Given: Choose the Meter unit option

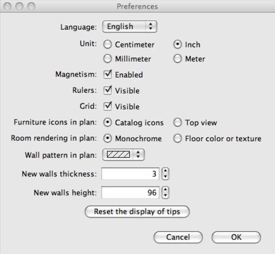Looking at the screenshot, I should click(177, 59).
